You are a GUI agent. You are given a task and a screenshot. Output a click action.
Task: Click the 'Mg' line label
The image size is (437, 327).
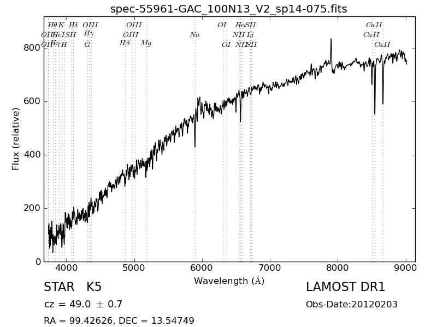point(146,44)
